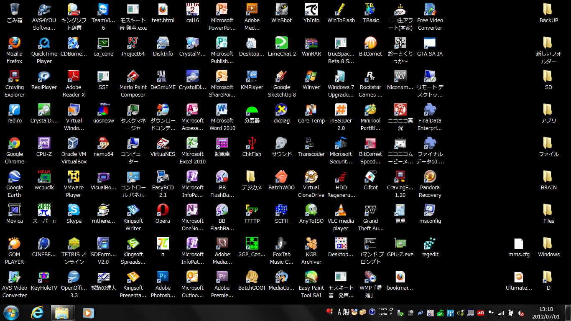Open the TeamViewer 6 shortcut

(x=103, y=17)
